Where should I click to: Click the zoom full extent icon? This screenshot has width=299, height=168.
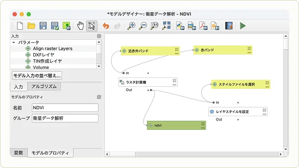click(x=166, y=26)
